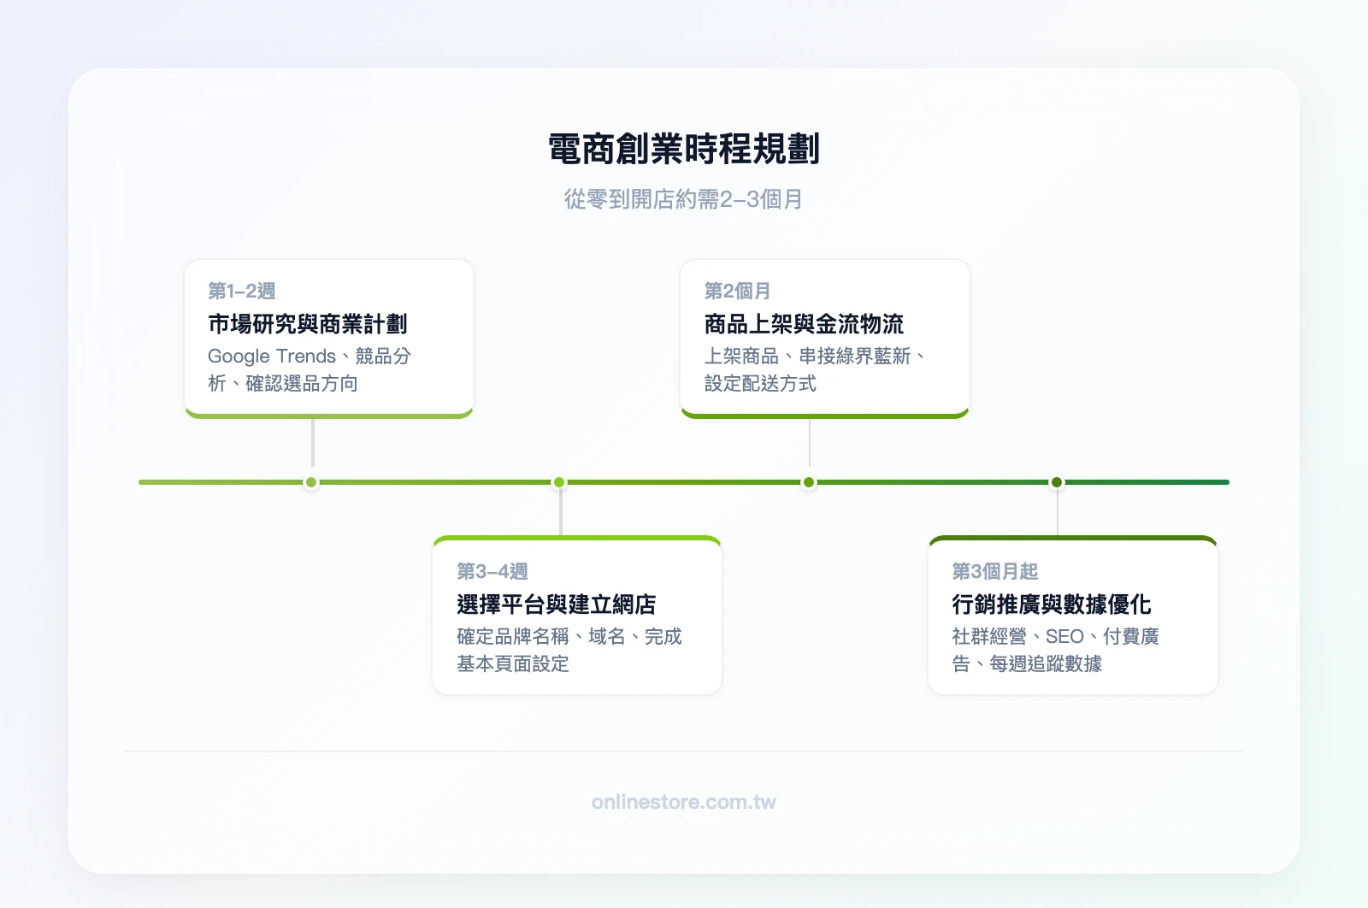Viewport: 1368px width, 908px height.
Task: Select the second timeline node dot
Action: point(559,481)
